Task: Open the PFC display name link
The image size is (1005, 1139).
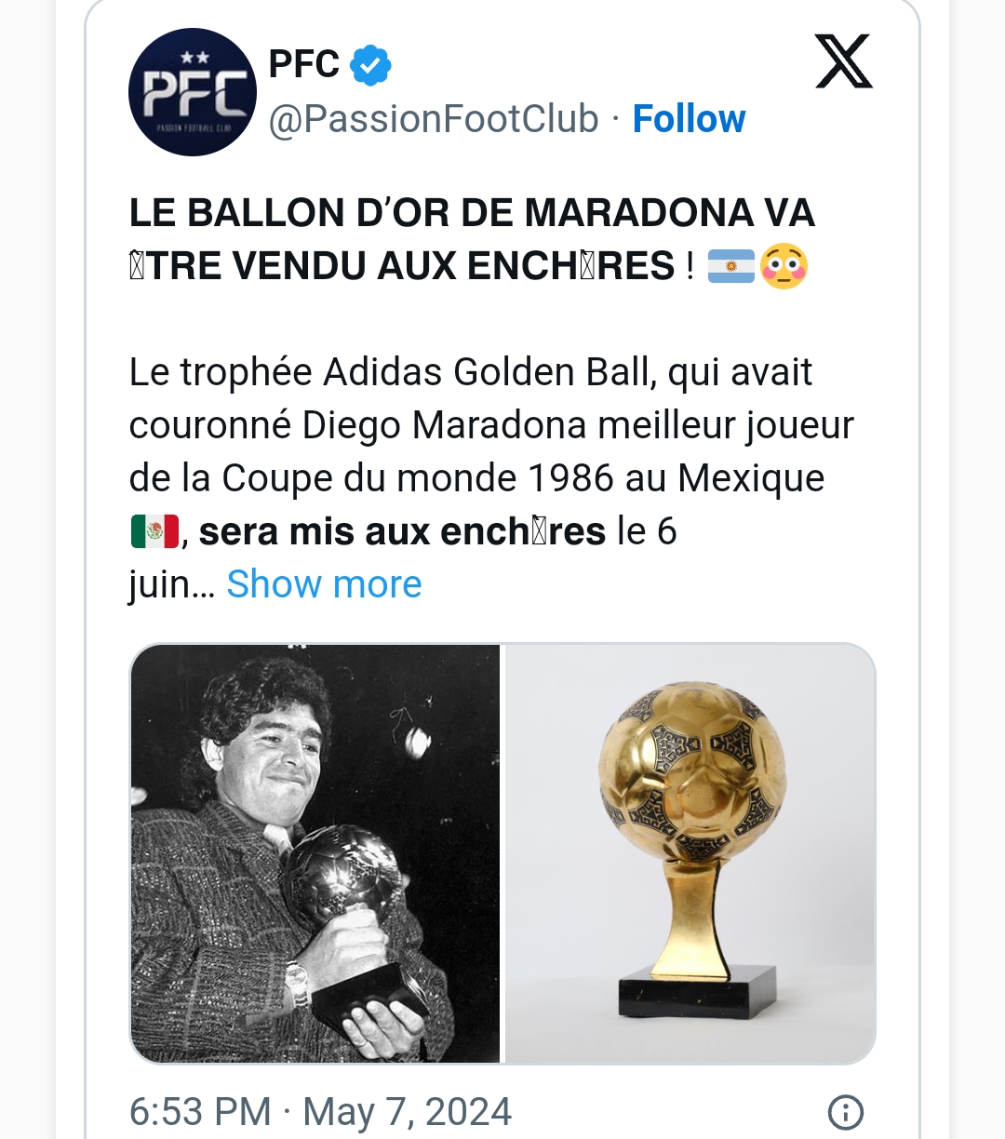Action: pyautogui.click(x=303, y=65)
